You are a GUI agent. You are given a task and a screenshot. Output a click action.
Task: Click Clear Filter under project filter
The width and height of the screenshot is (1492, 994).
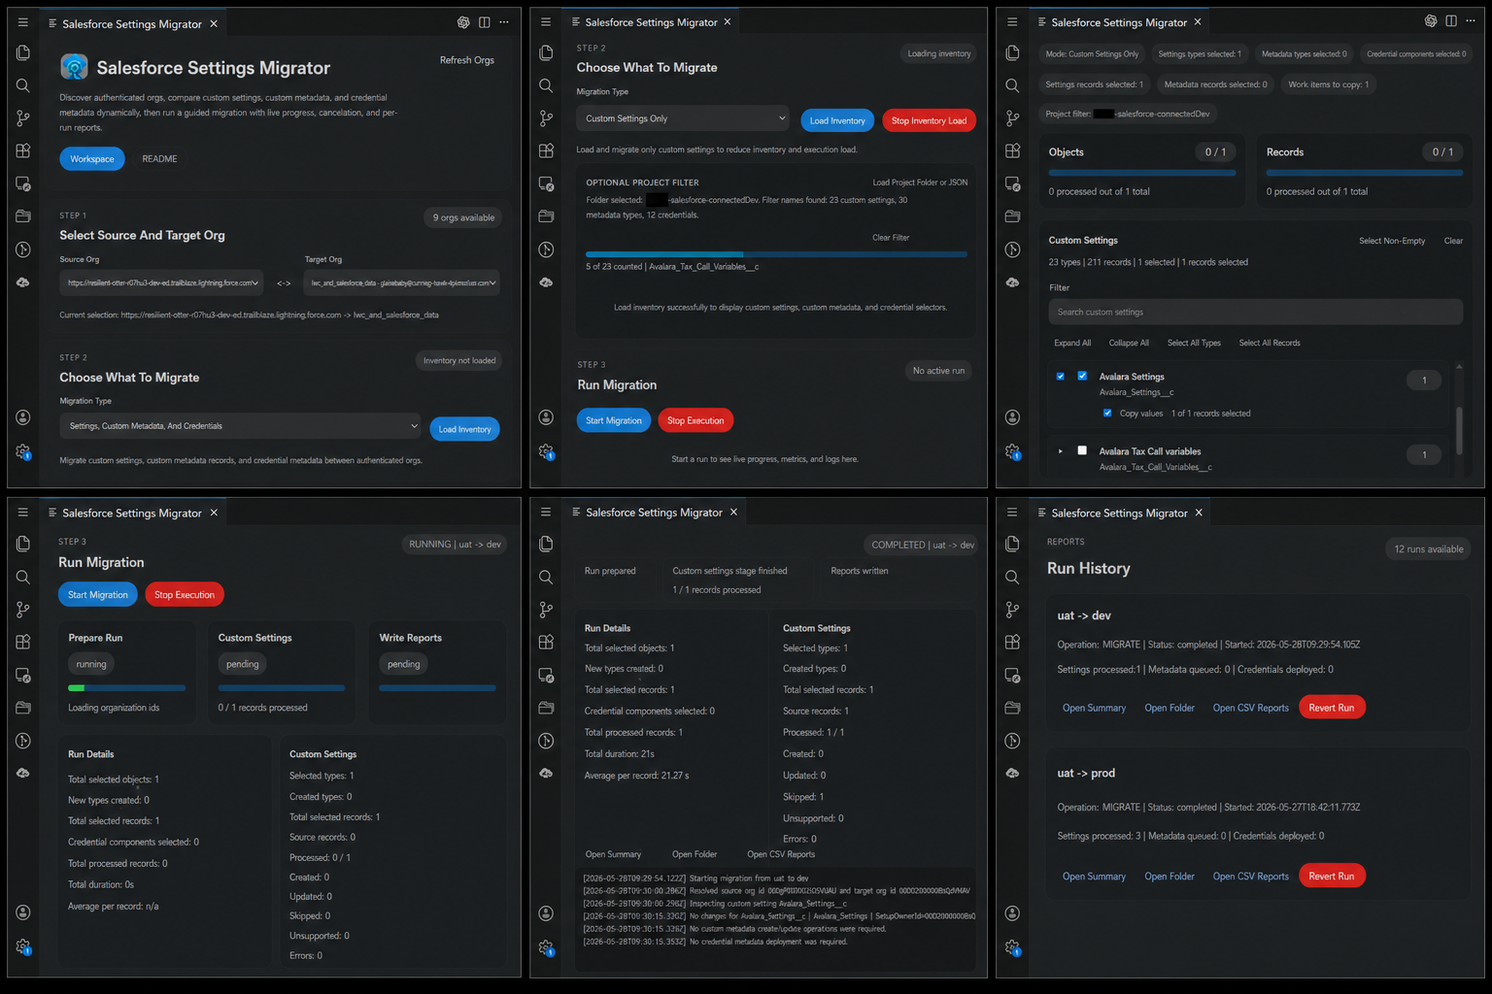891,237
